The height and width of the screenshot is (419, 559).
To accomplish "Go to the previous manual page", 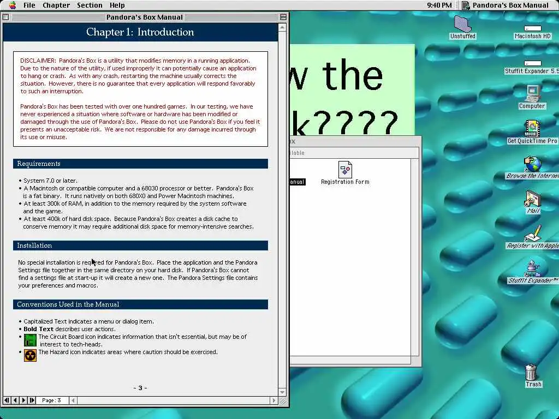I will tap(15, 400).
